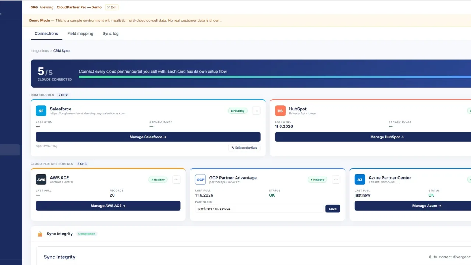Image resolution: width=471 pixels, height=265 pixels.
Task: Click the HubSpot last sync date 11.6.2026
Action: [284, 126]
